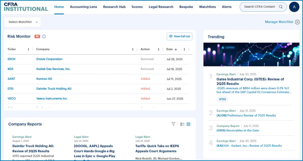Open the Bespoke tab

click(x=186, y=7)
